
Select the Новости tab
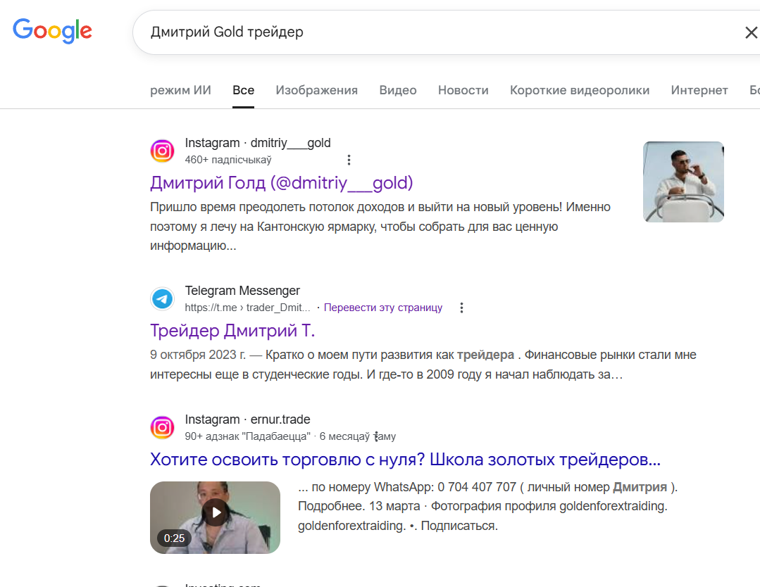tap(463, 90)
